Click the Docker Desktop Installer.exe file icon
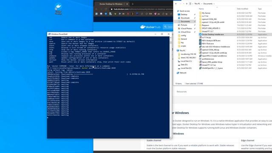Screen dimensions: 272x153 pyautogui.click(x=200, y=34)
